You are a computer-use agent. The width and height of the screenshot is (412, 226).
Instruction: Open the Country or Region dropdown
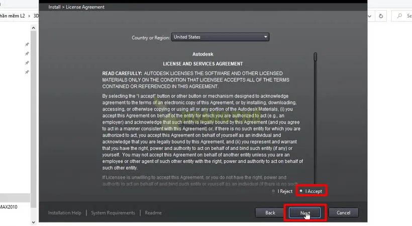[x=220, y=37]
